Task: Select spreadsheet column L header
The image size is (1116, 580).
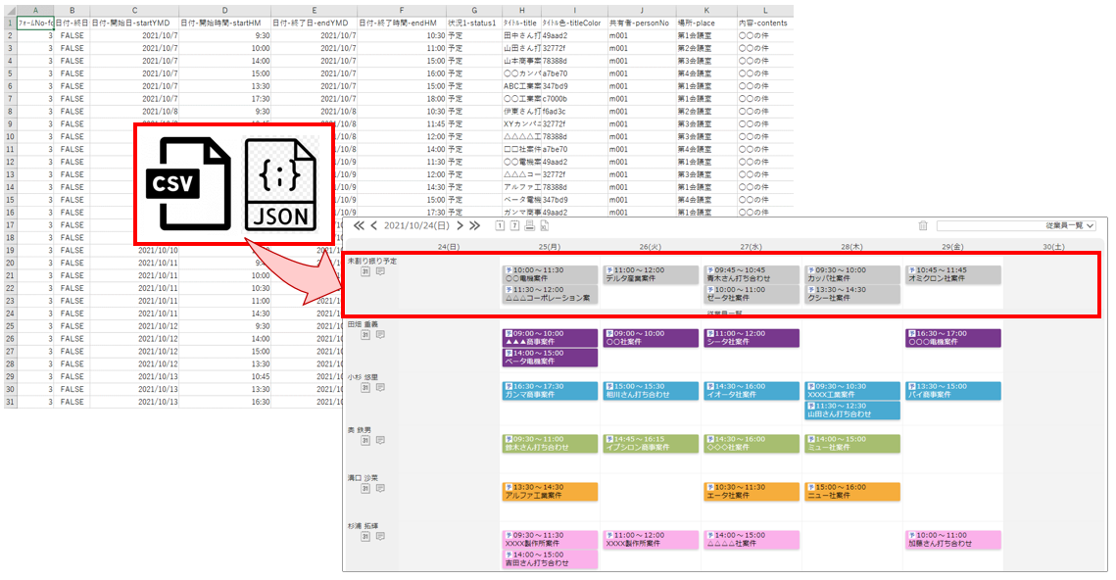Action: [x=765, y=11]
